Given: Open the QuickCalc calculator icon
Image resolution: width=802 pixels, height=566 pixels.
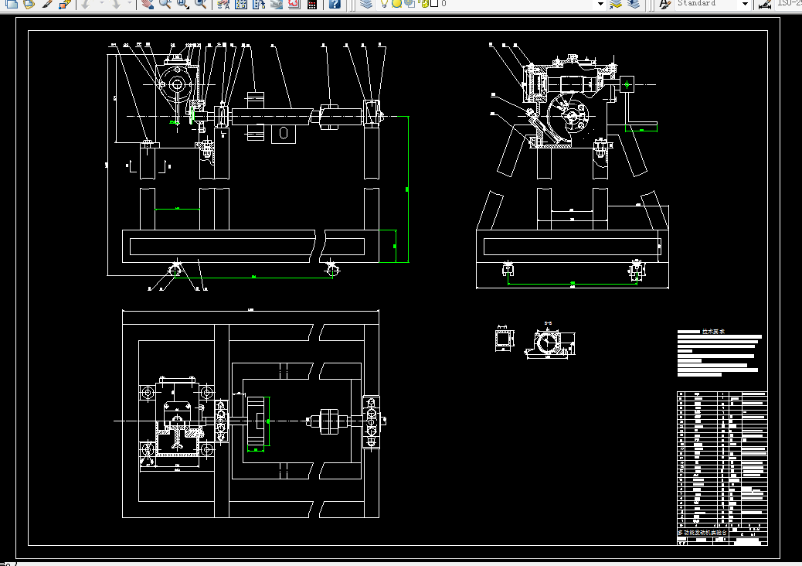Looking at the screenshot, I should pos(312,4).
